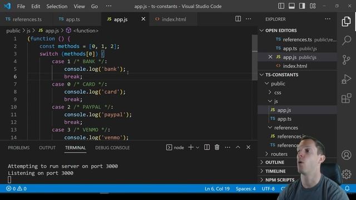Open the File menu
356x200 pixels.
pos(21,6)
